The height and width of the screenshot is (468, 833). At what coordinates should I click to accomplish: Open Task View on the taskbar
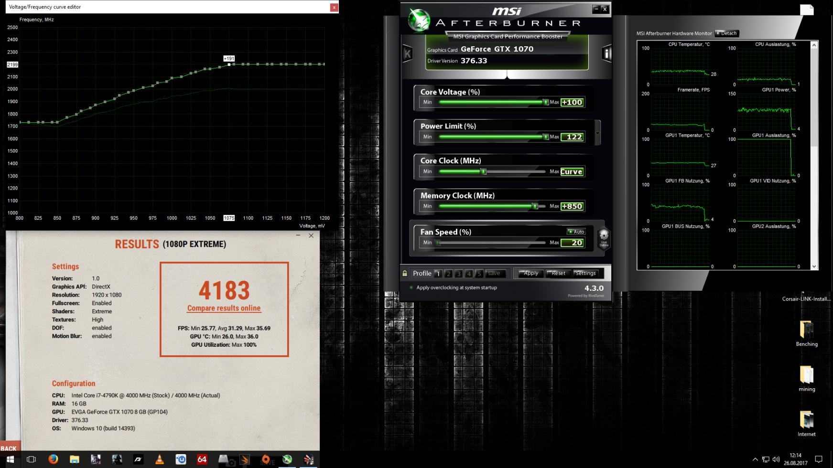[x=32, y=459]
